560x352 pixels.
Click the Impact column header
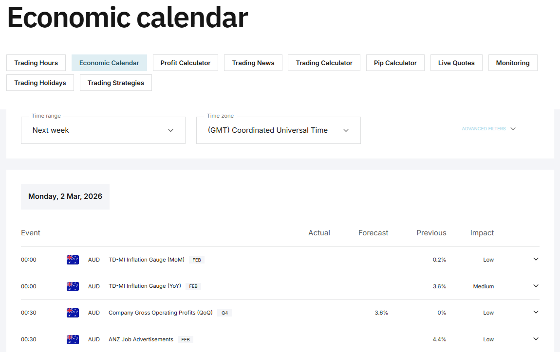(482, 233)
